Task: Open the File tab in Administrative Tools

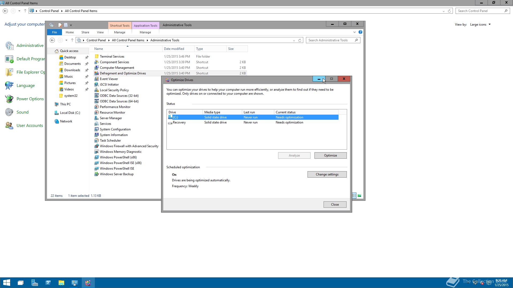Action: click(55, 32)
